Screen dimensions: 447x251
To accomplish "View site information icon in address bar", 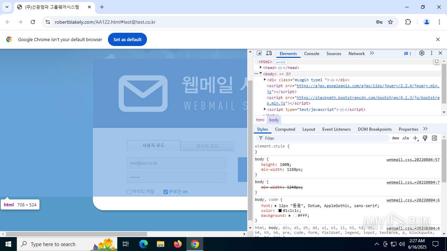I will (x=48, y=22).
